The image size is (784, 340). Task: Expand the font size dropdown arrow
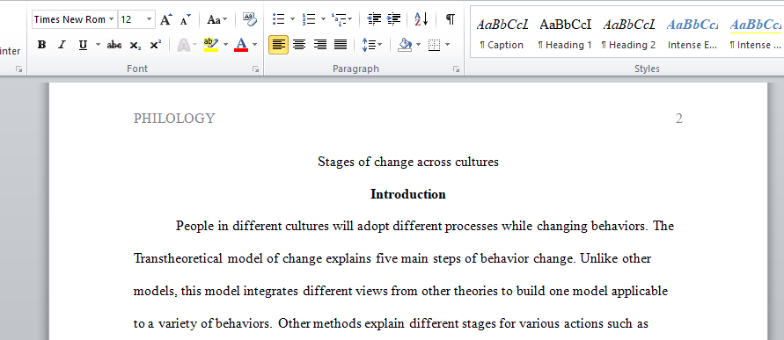pos(149,19)
